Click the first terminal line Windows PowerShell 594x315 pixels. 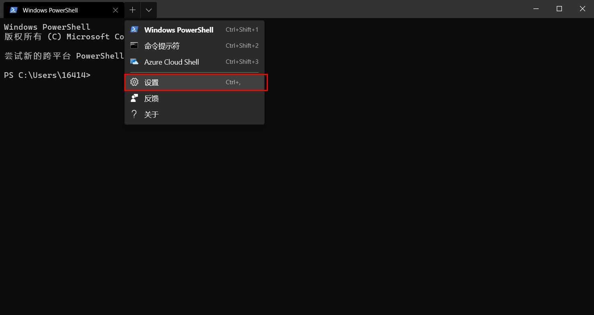(47, 27)
